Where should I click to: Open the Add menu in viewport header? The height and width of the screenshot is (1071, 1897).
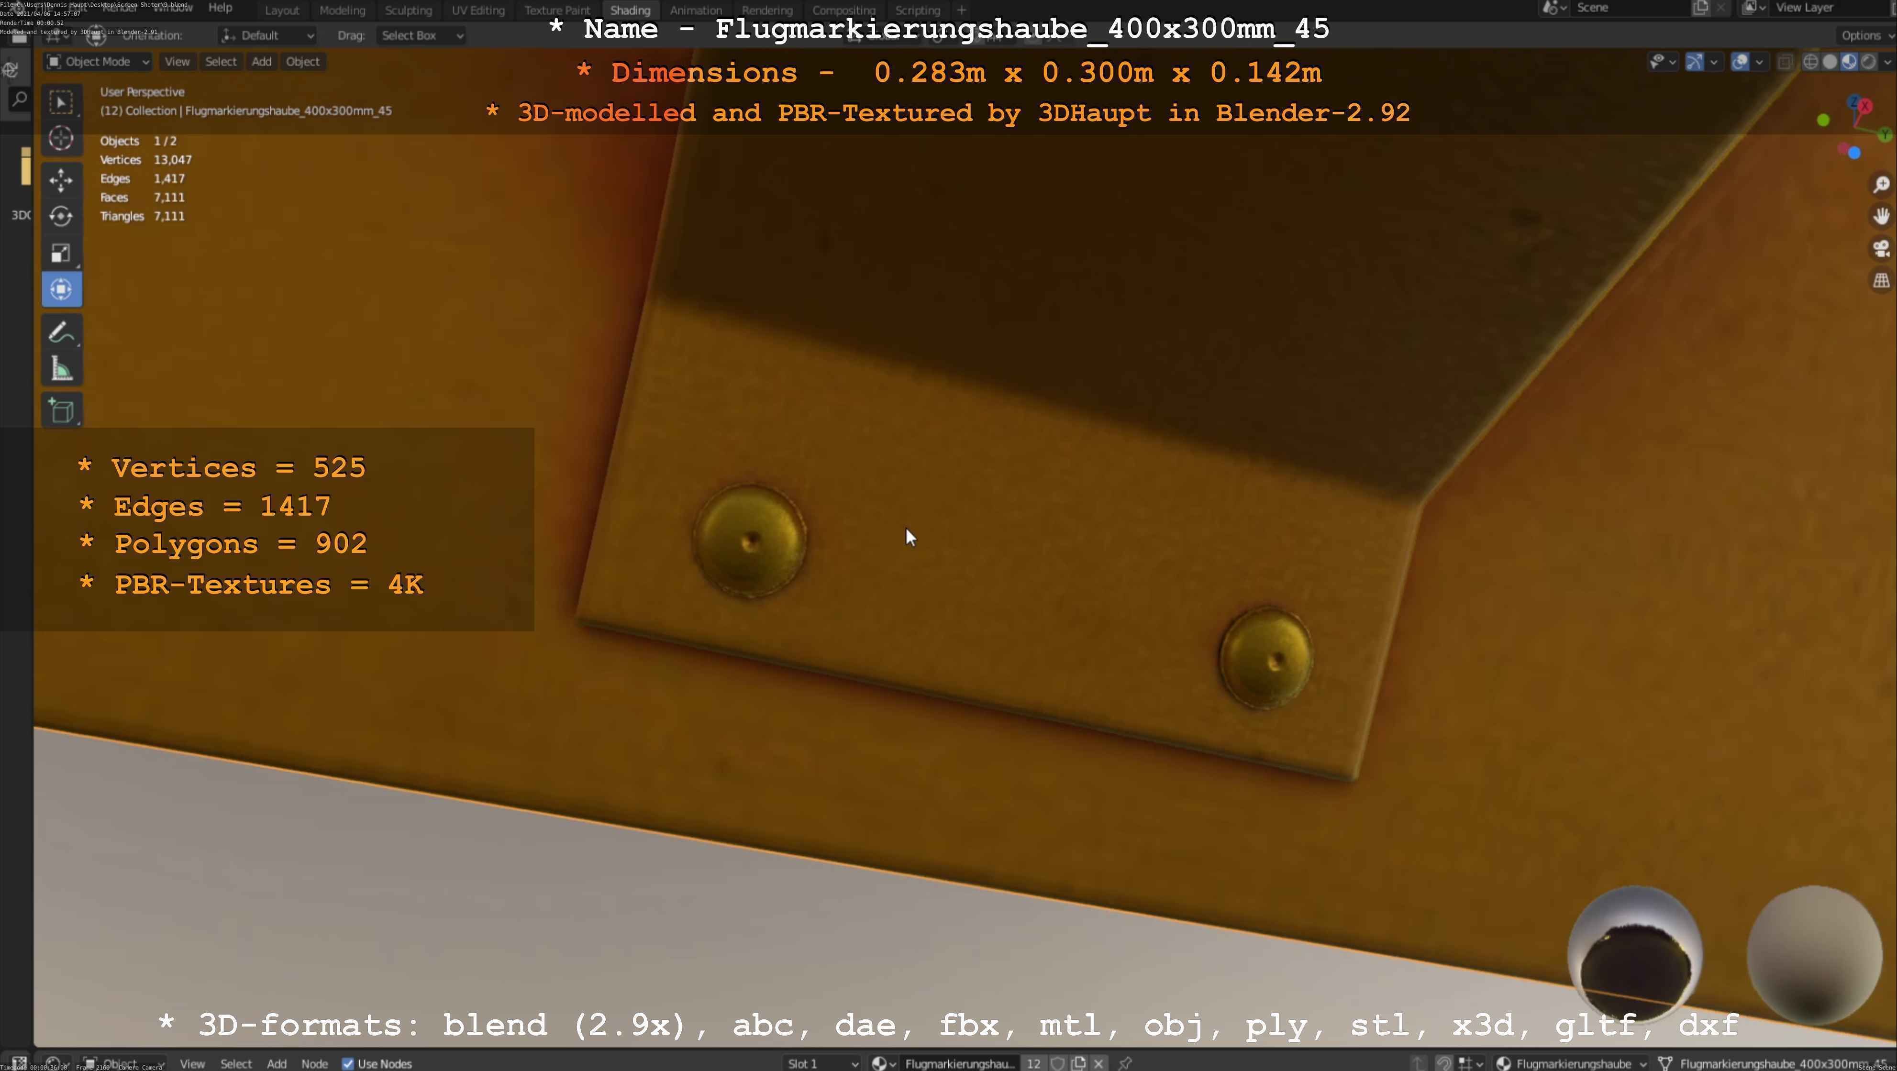click(x=261, y=62)
